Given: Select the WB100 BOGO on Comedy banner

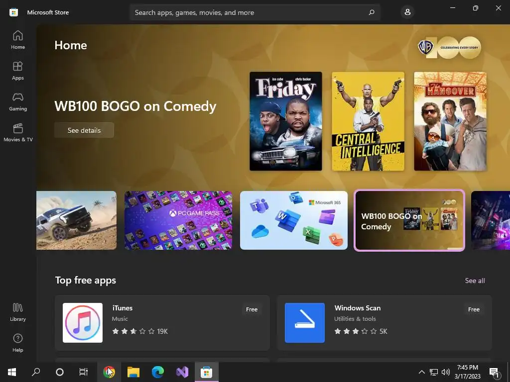Looking at the screenshot, I should [x=409, y=220].
